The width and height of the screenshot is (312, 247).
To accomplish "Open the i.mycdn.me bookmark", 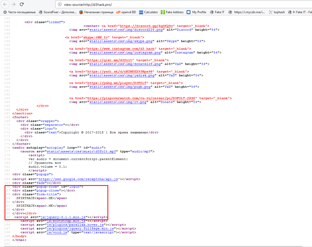I will coord(247,12).
